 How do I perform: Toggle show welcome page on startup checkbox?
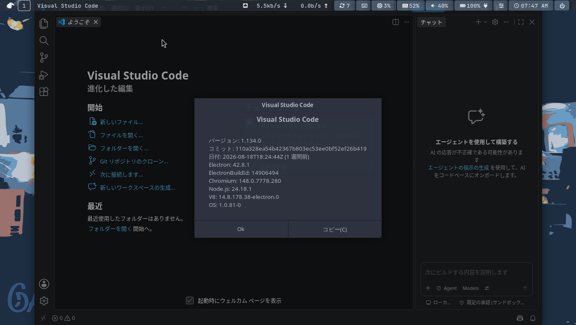tap(190, 300)
